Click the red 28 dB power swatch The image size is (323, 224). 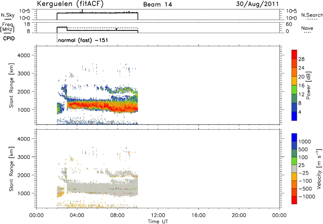294,55
